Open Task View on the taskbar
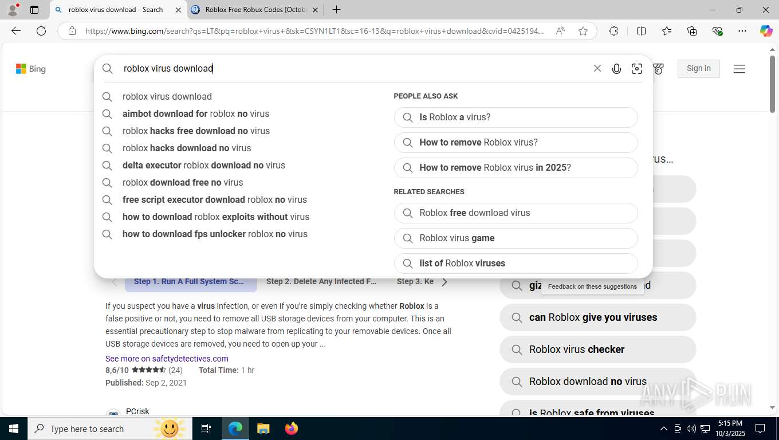 pos(206,429)
